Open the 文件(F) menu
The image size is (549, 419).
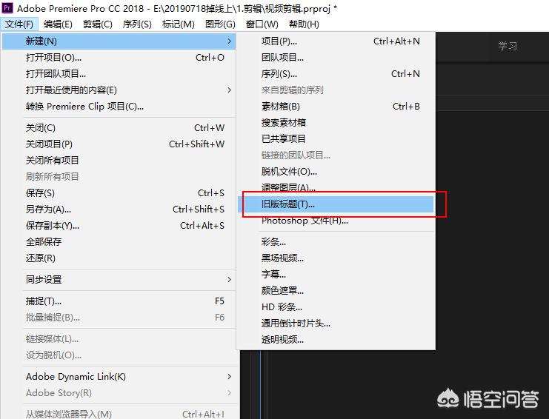(x=19, y=24)
